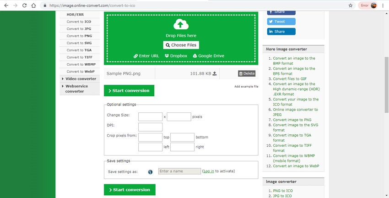The image size is (389, 198).
Task: Click the Log in link
Action: point(208,171)
